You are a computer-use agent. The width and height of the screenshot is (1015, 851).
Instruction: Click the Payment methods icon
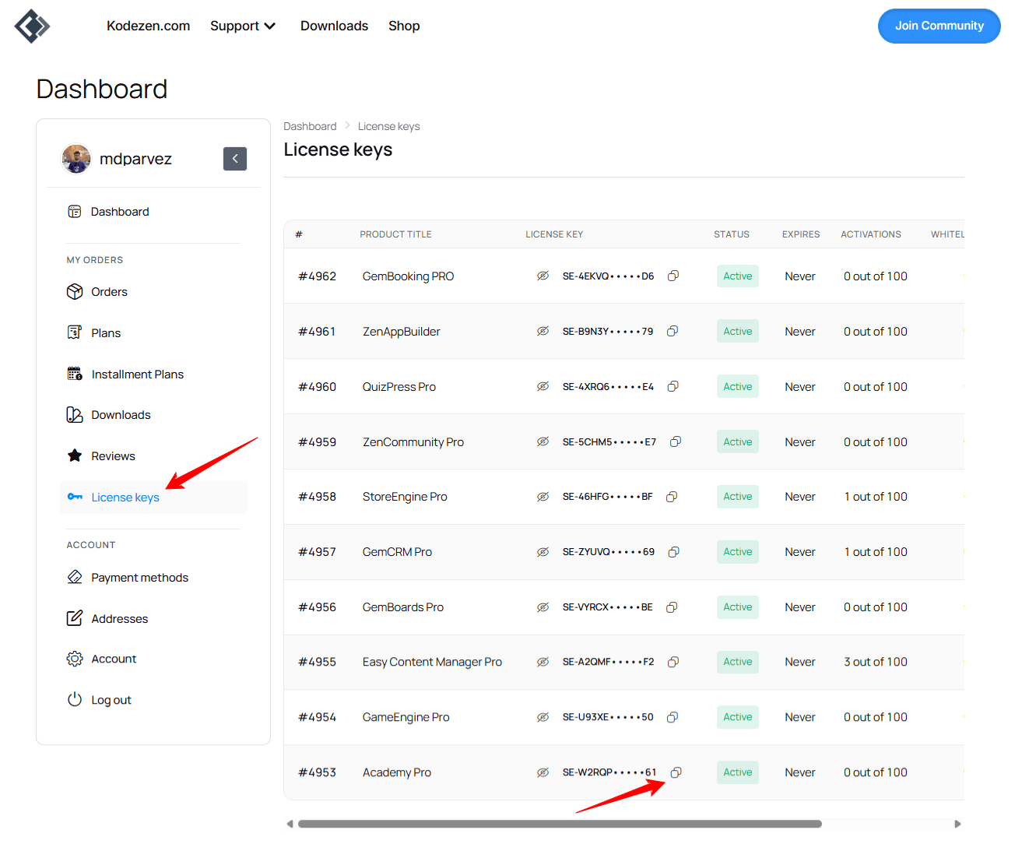point(75,577)
